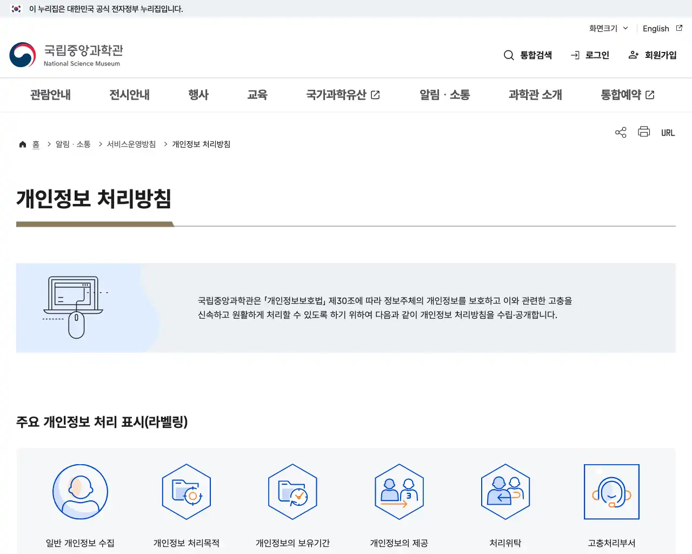Click the 일반 개인정보 수집 person icon

click(x=80, y=492)
